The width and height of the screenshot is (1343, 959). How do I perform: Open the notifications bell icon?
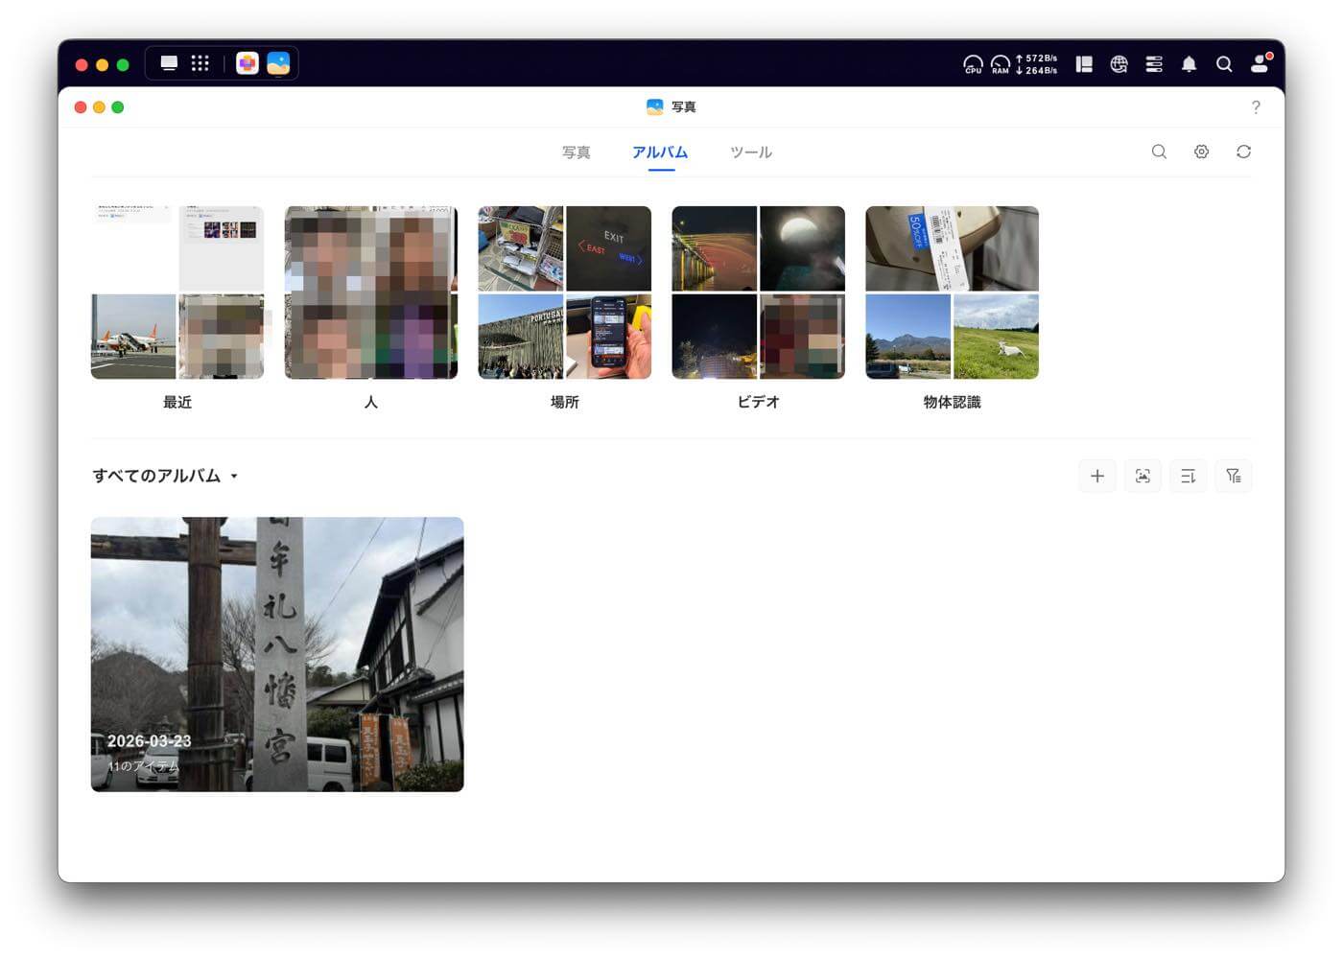click(x=1189, y=64)
